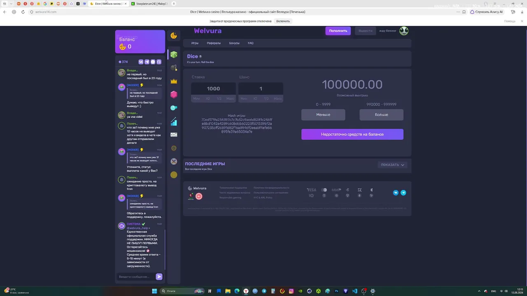The height and width of the screenshot is (296, 527).
Task: Set the Ставка bet to Мин
Action: click(x=196, y=99)
